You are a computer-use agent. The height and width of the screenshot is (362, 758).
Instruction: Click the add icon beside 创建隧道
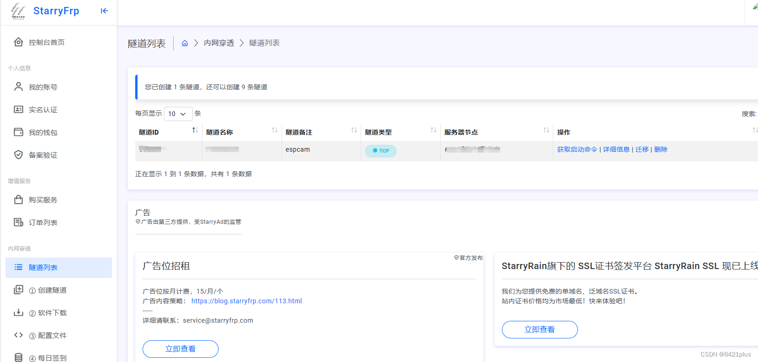pos(19,289)
